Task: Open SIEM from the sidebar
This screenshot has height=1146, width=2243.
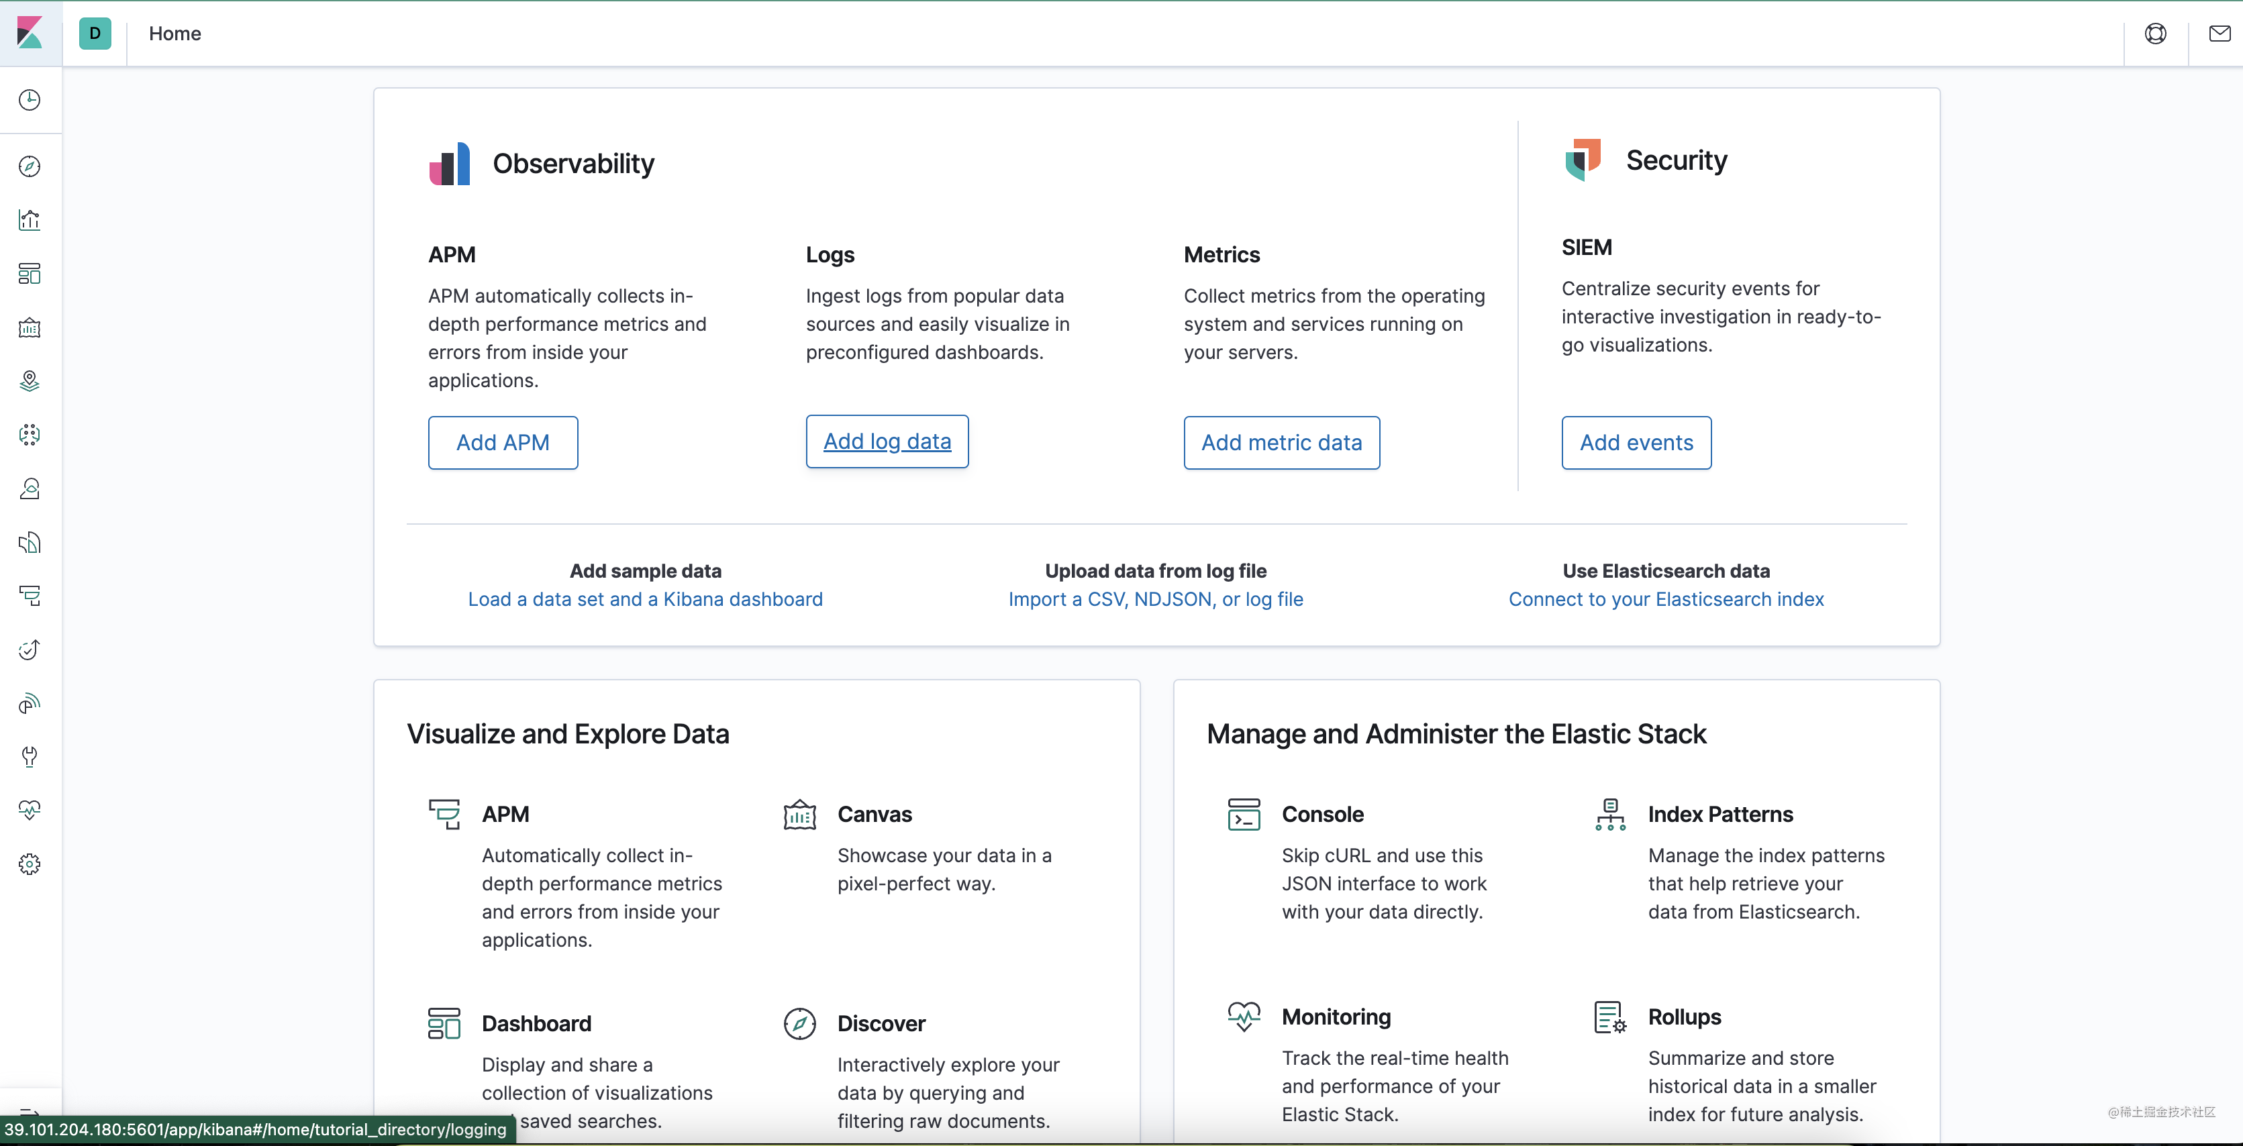Action: click(x=30, y=703)
